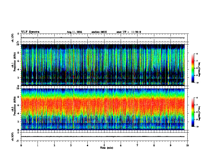Screen dimensions: 211x163
Task: Click the ch.2 spectrogram panel
Action: click(x=103, y=109)
